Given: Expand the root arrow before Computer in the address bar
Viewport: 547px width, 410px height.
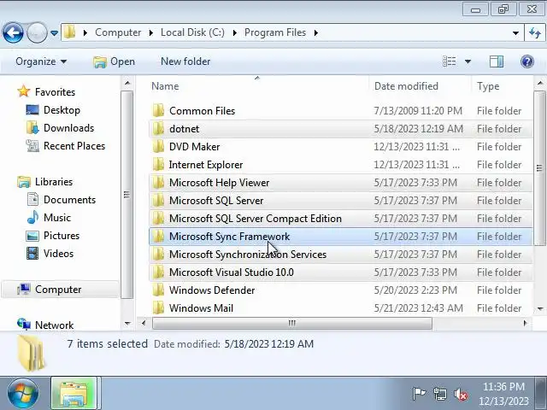Looking at the screenshot, I should coord(85,32).
